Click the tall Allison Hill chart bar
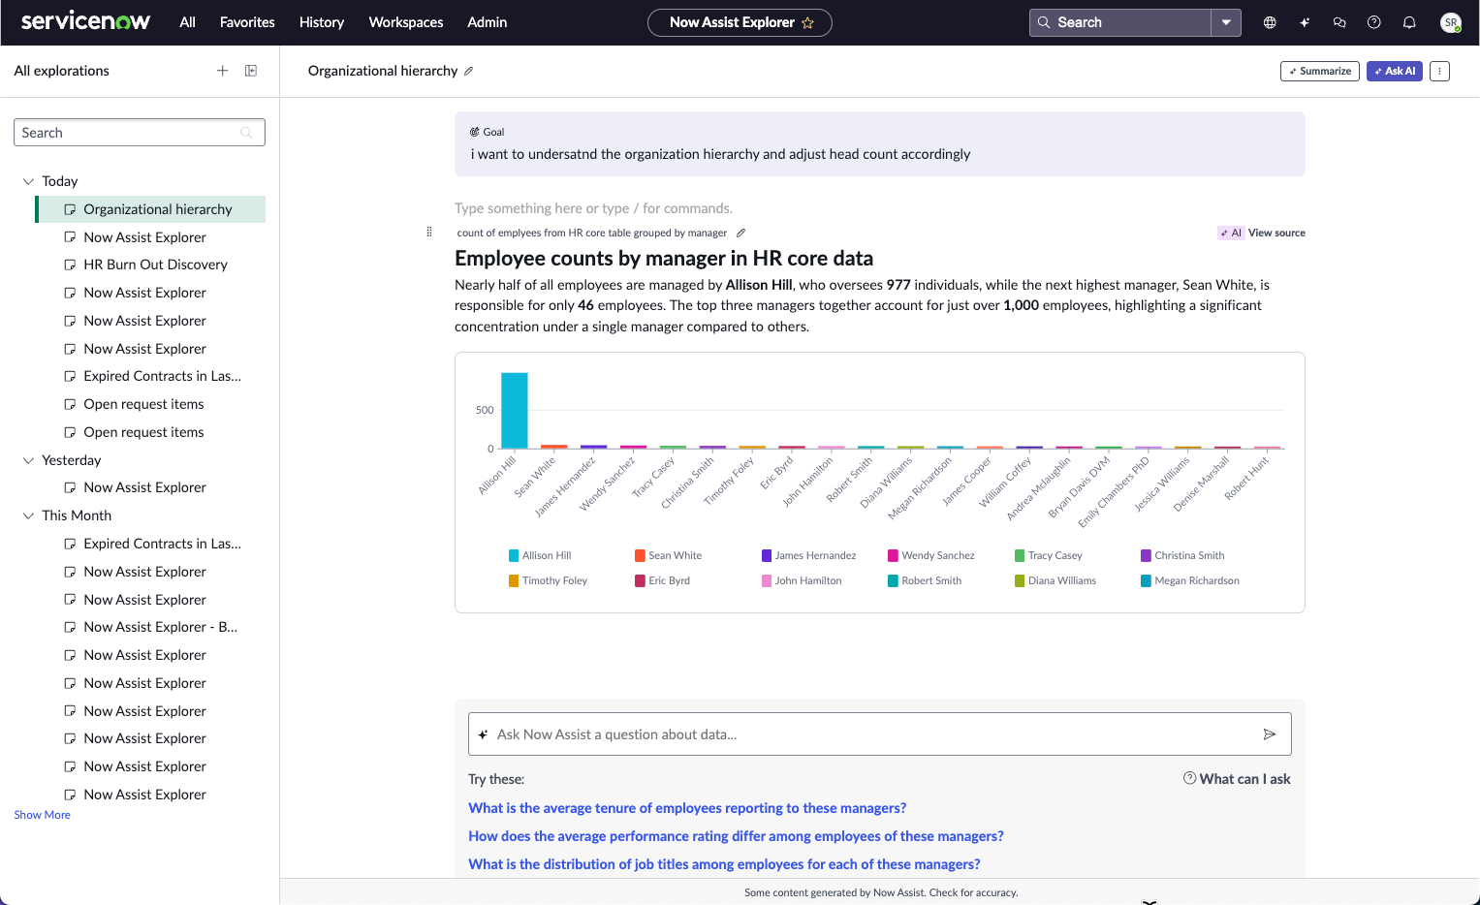The width and height of the screenshot is (1480, 905). pos(514,411)
